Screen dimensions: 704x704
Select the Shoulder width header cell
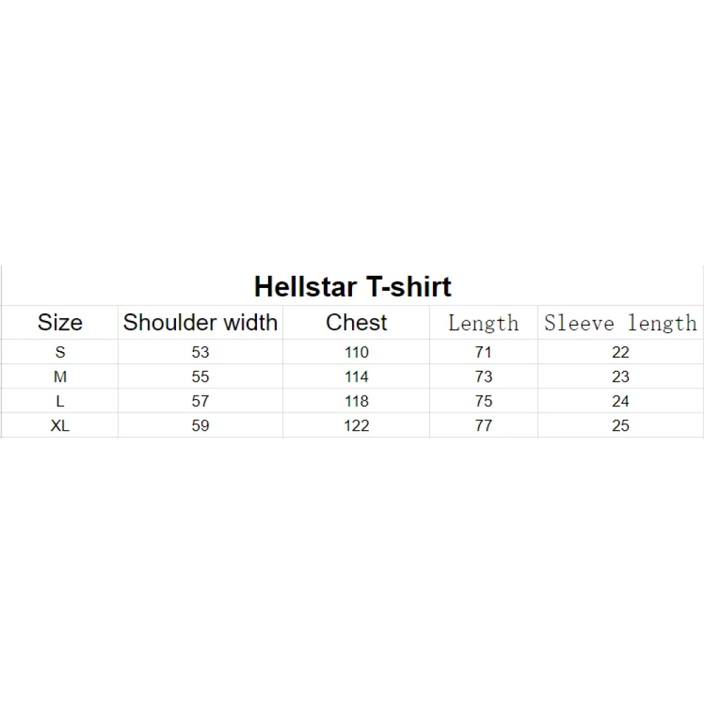tap(200, 322)
